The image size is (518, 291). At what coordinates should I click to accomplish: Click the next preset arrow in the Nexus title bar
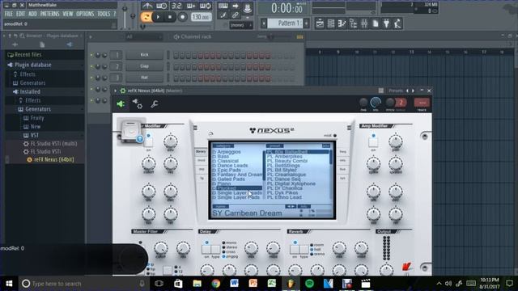pyautogui.click(x=413, y=91)
